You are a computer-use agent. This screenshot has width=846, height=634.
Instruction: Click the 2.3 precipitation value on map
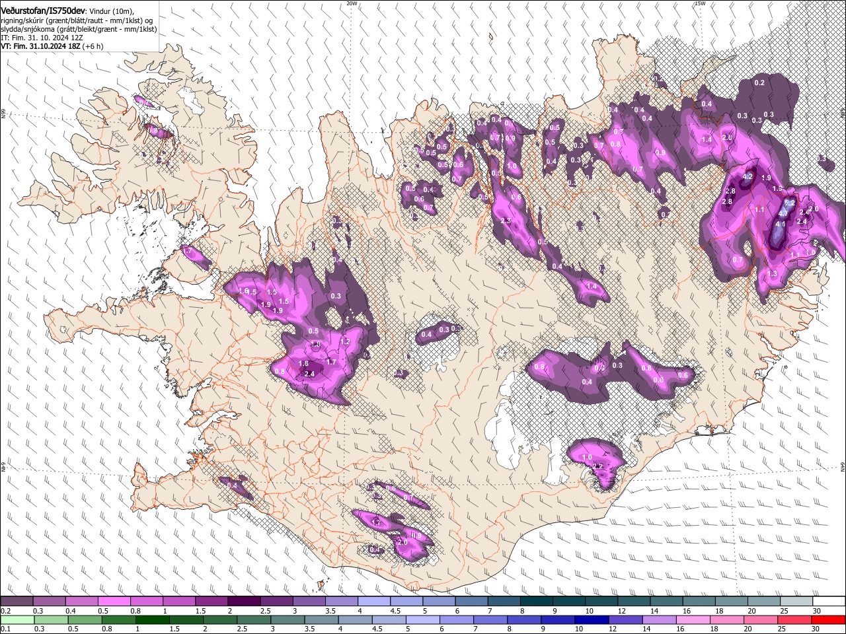pos(507,221)
